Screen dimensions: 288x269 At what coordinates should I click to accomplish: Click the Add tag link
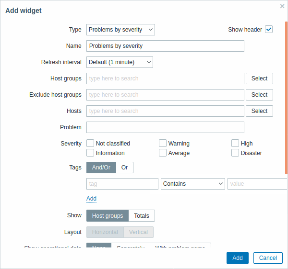click(x=91, y=199)
